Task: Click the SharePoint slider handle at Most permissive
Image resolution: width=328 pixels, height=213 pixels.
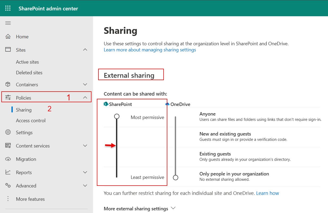Action: click(117, 116)
